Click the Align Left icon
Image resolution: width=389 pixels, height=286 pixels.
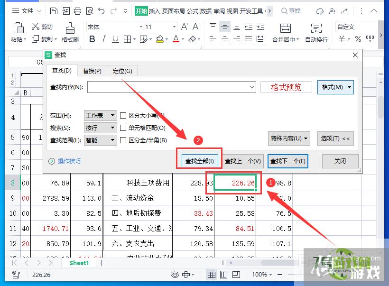213,39
